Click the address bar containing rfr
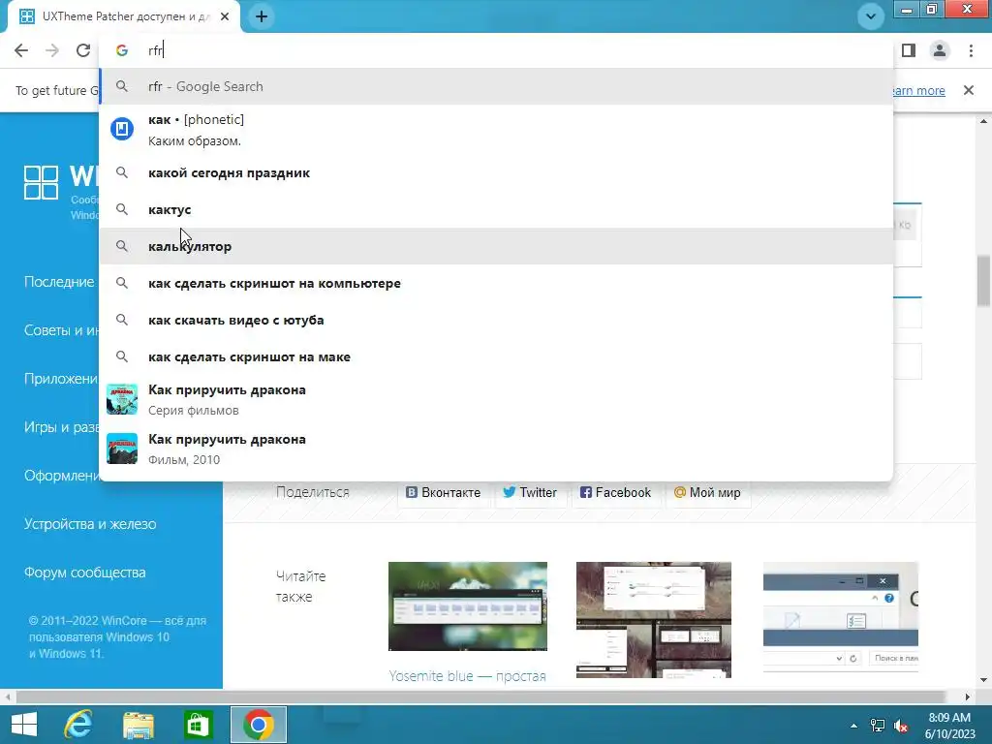The width and height of the screenshot is (992, 744). [x=496, y=50]
